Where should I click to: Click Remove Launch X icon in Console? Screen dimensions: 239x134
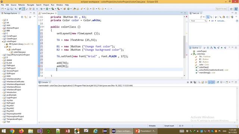click(x=191, y=82)
